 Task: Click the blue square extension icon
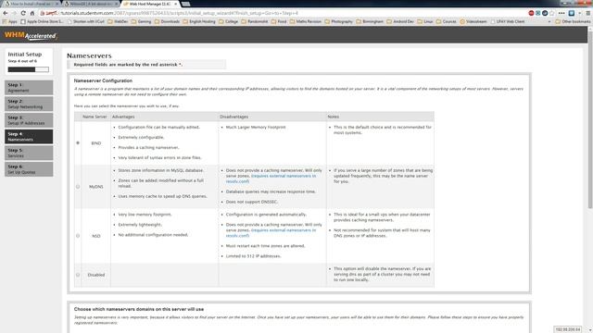tap(572, 13)
